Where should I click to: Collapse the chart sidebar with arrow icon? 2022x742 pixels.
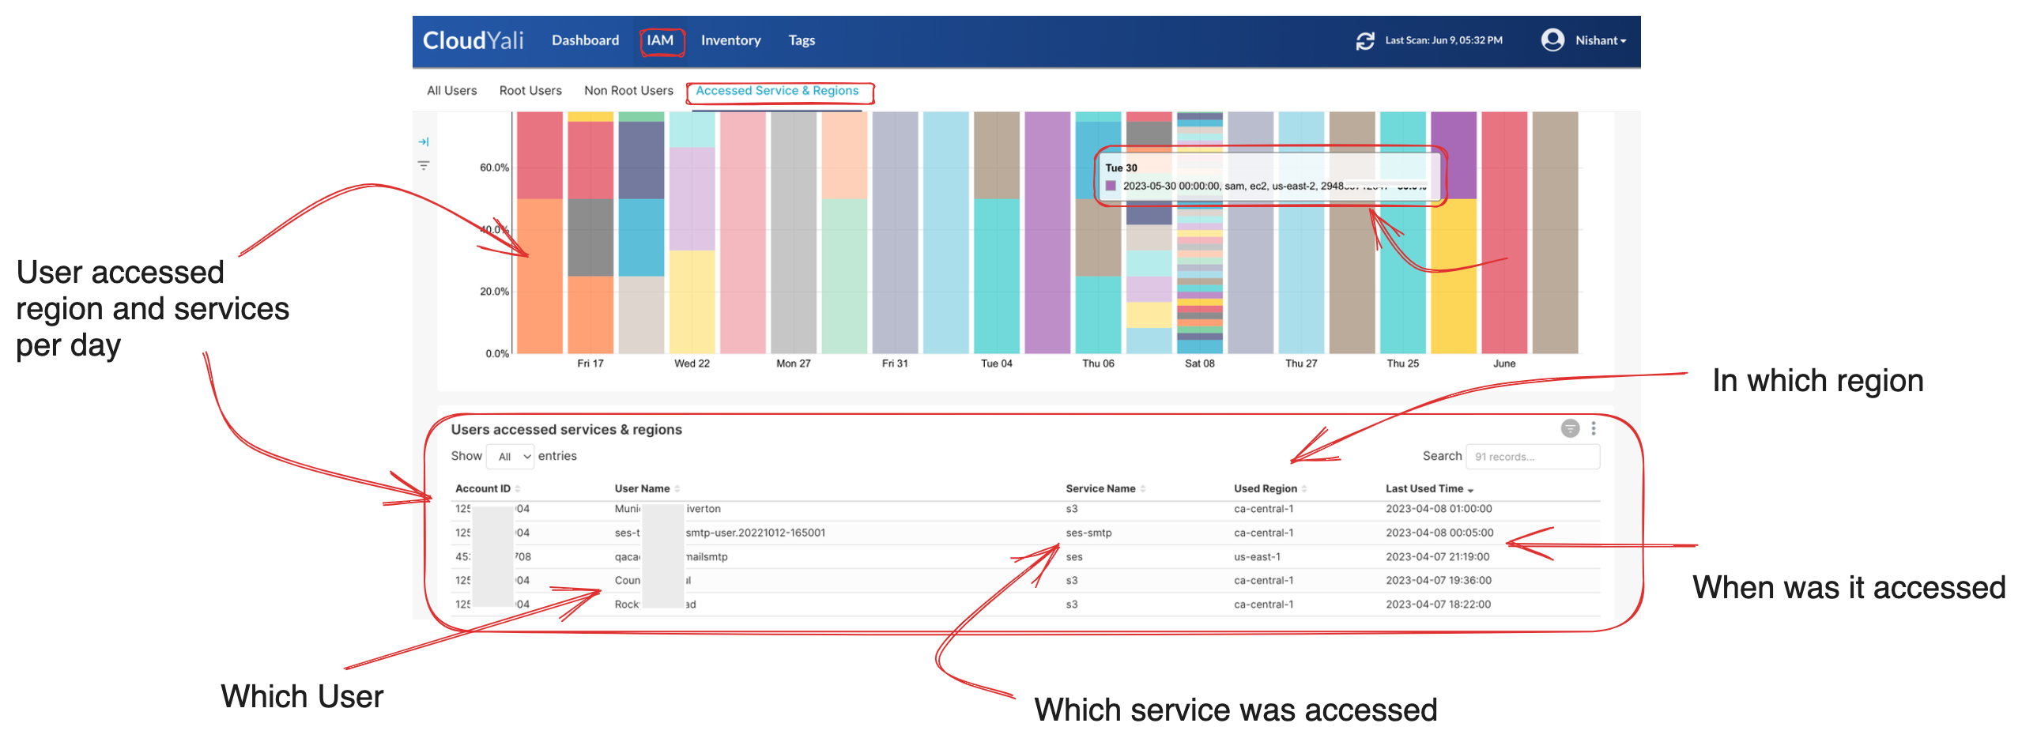coord(424,142)
